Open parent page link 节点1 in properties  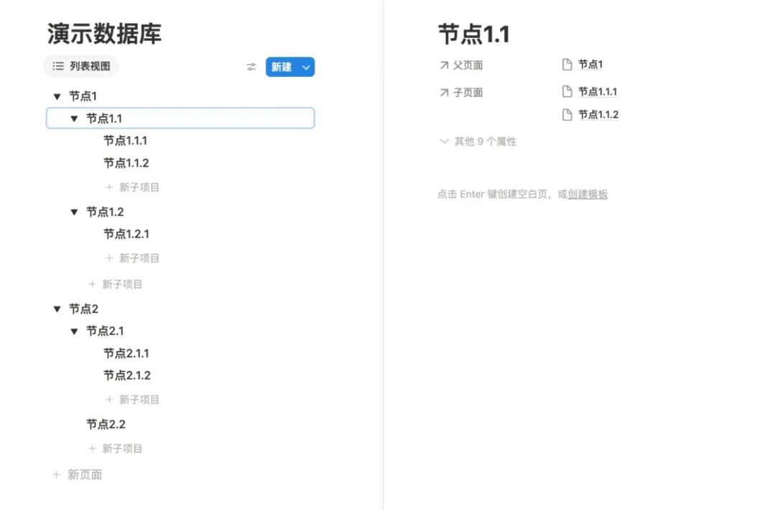pyautogui.click(x=591, y=65)
